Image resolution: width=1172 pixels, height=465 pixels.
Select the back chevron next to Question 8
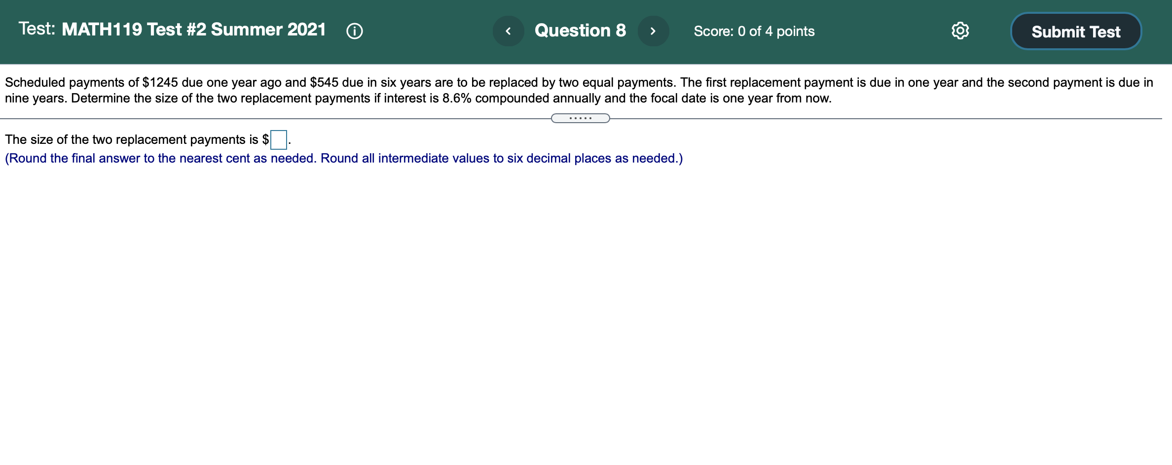point(508,31)
